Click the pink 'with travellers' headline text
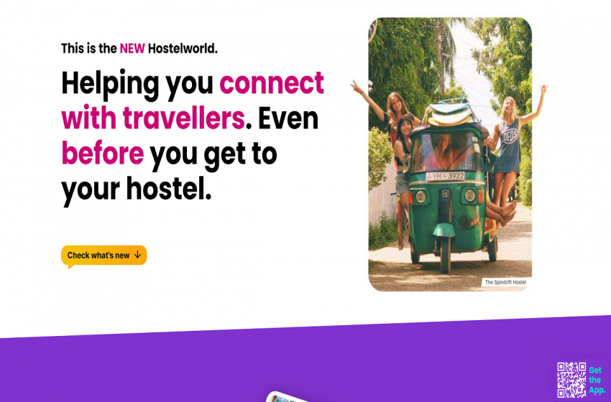 153,118
